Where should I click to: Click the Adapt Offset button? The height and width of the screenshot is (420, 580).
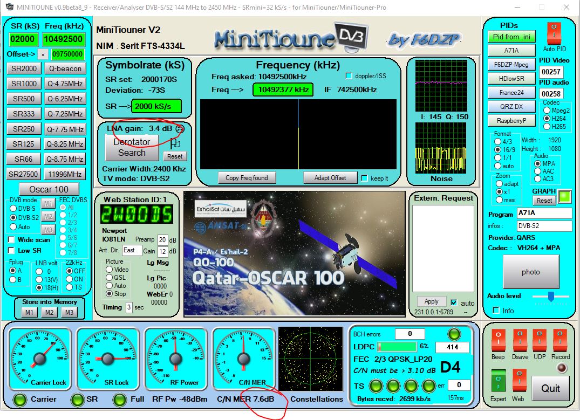click(x=330, y=178)
